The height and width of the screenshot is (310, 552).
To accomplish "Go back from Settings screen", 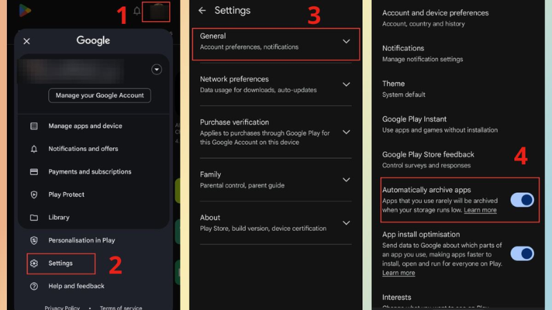I will tap(201, 10).
